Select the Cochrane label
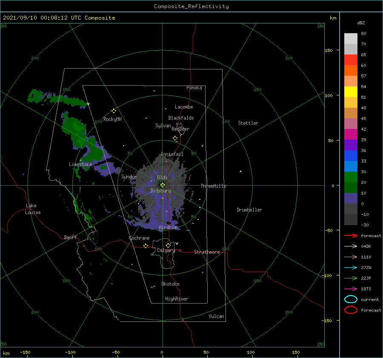 click(x=139, y=238)
